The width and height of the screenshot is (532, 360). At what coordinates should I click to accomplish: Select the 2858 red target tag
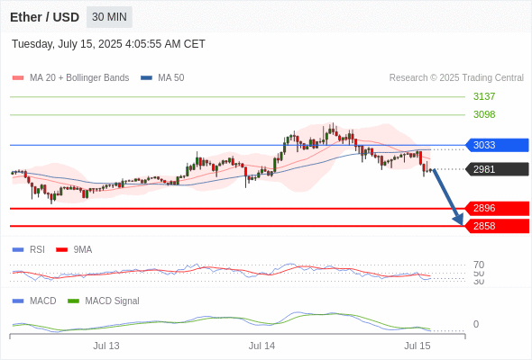click(497, 226)
